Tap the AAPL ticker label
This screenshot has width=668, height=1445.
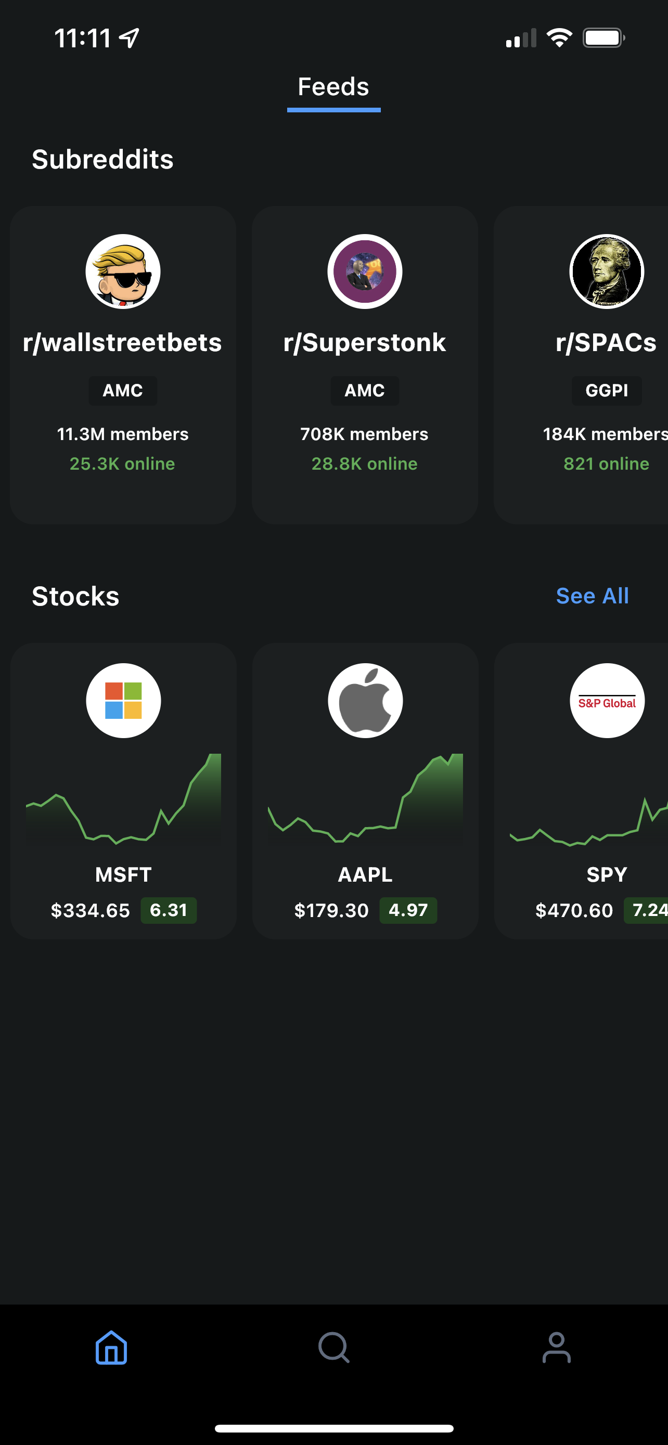(365, 874)
